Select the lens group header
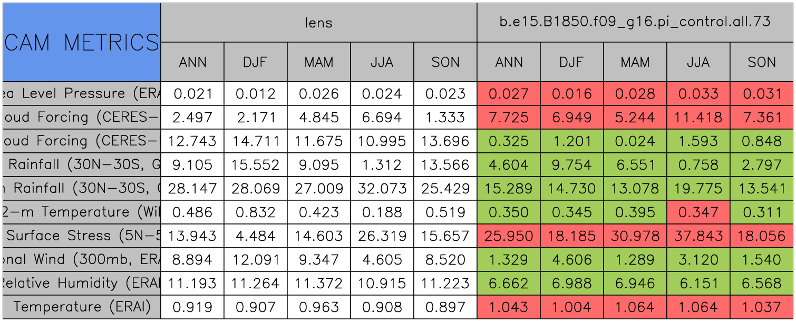796x322 pixels. click(x=318, y=23)
